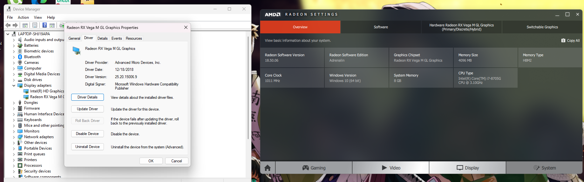This screenshot has height=182, width=584.
Task: Click the AMD logo in Radeon Settings title
Action: click(273, 15)
